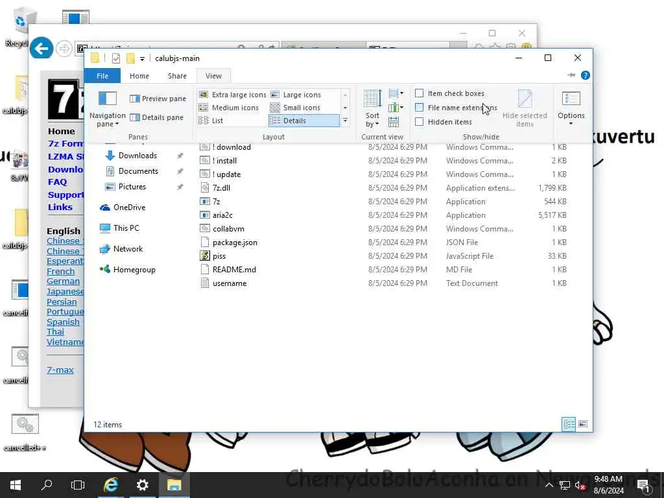The image size is (664, 498).
Task: Choose Extra large icons layout
Action: (233, 95)
